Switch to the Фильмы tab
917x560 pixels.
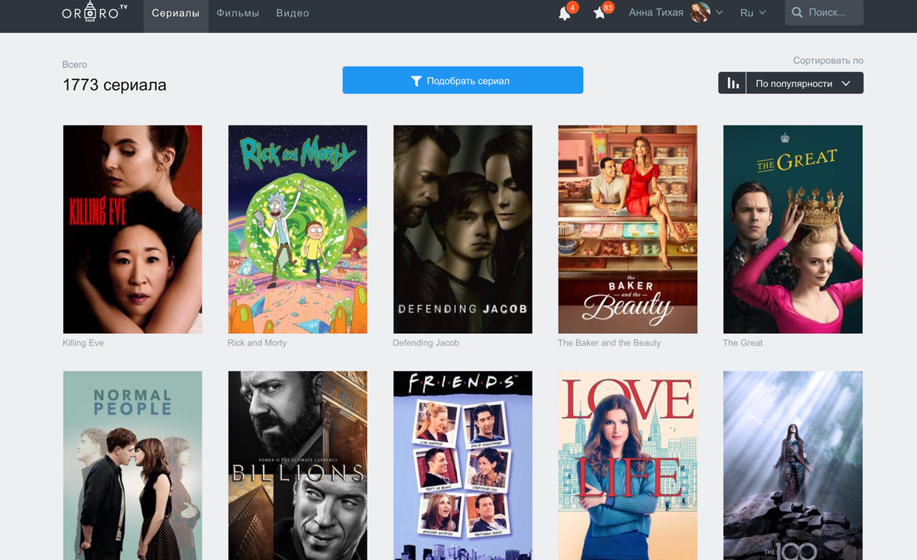238,13
